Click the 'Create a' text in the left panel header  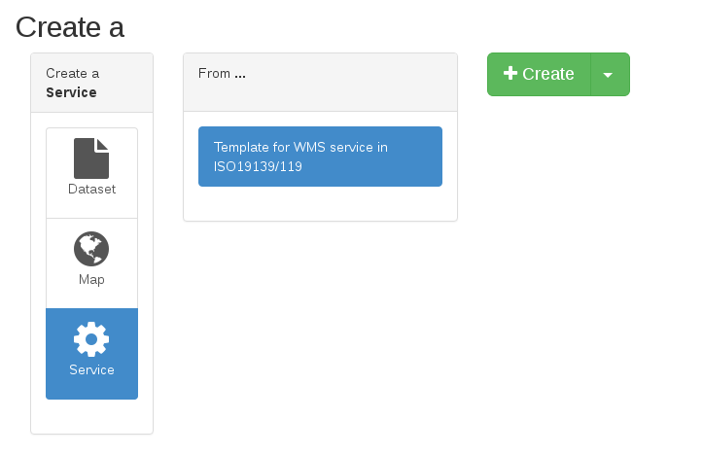(x=72, y=74)
